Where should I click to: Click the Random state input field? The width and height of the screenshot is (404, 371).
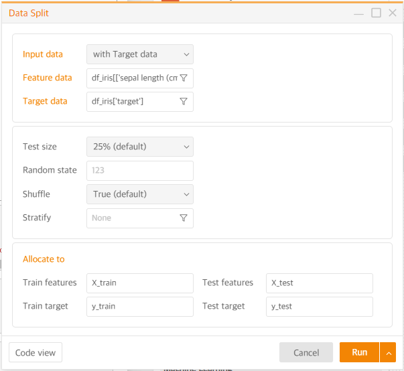coord(139,170)
